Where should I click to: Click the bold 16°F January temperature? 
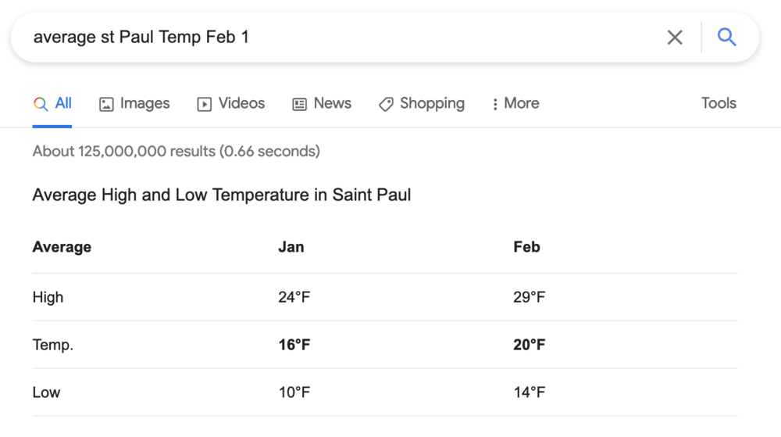point(294,345)
